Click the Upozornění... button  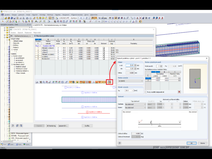point(63,126)
